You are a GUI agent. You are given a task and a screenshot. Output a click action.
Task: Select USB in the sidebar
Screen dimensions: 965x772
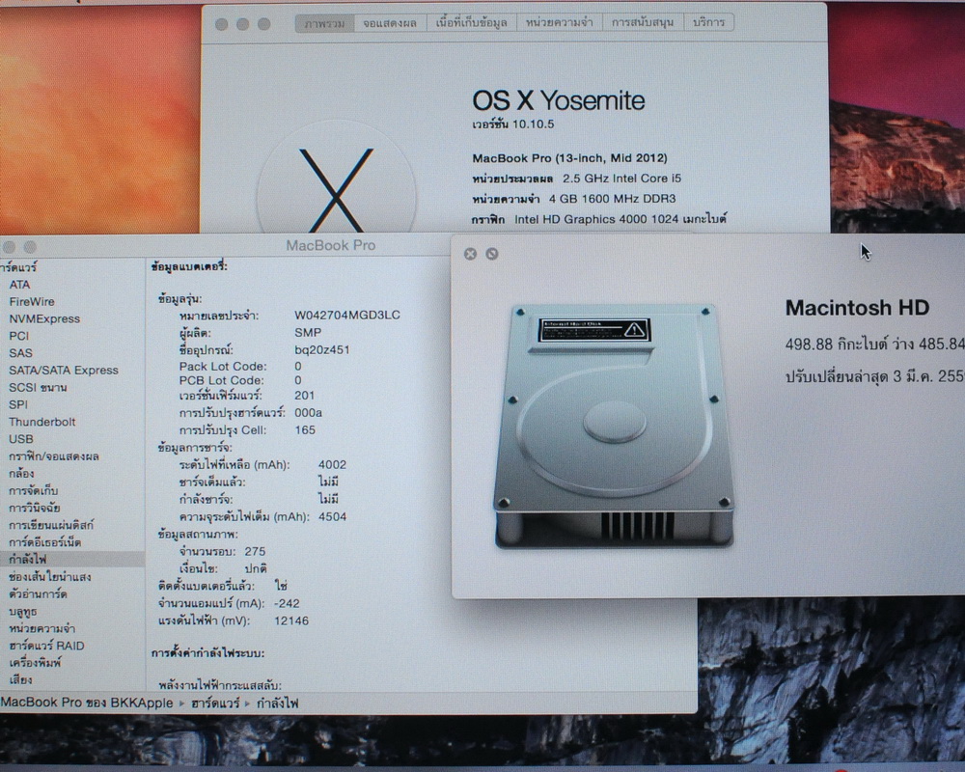tap(21, 439)
